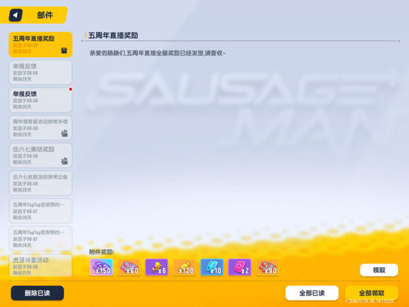Click gift icon on 周年领套装活动异常补偿 mail
Screen dimensions: 409x307
(64, 133)
